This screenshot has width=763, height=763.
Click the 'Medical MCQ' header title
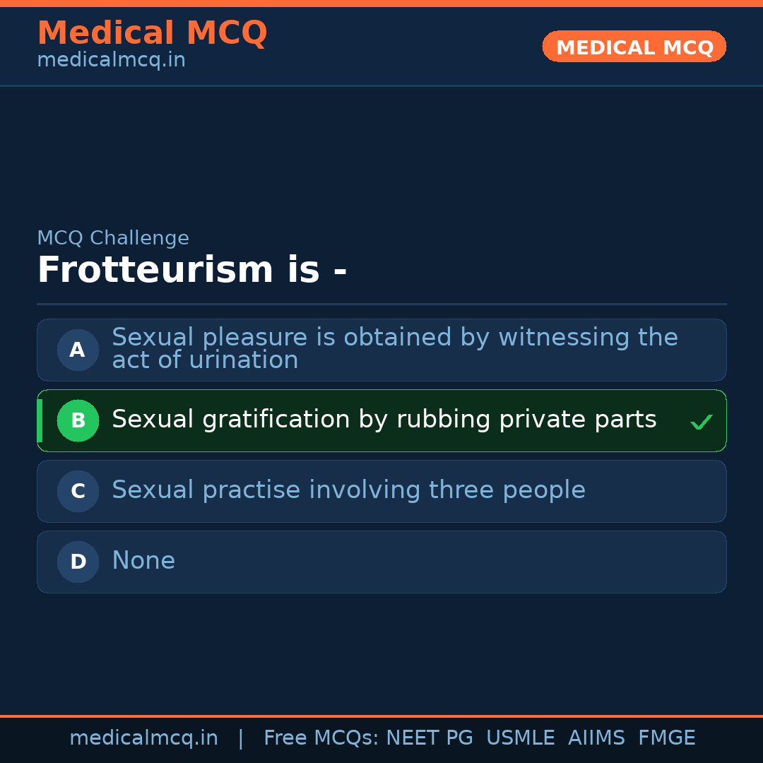(x=152, y=33)
